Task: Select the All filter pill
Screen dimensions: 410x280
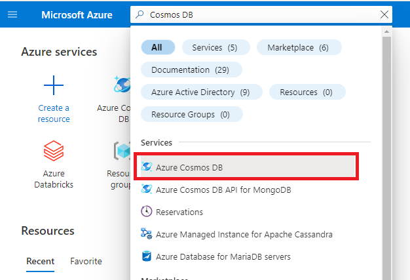Action: pos(158,47)
